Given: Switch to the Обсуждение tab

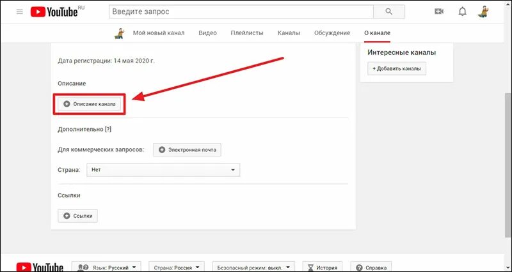Looking at the screenshot, I should [332, 33].
